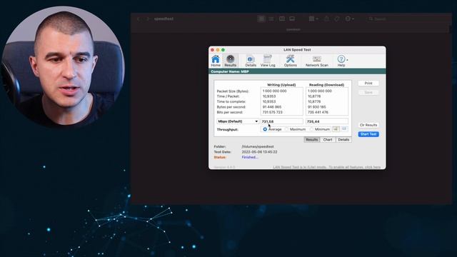Expand the Help dropdown arrow
This screenshot has width=457, height=257.
tap(347, 60)
